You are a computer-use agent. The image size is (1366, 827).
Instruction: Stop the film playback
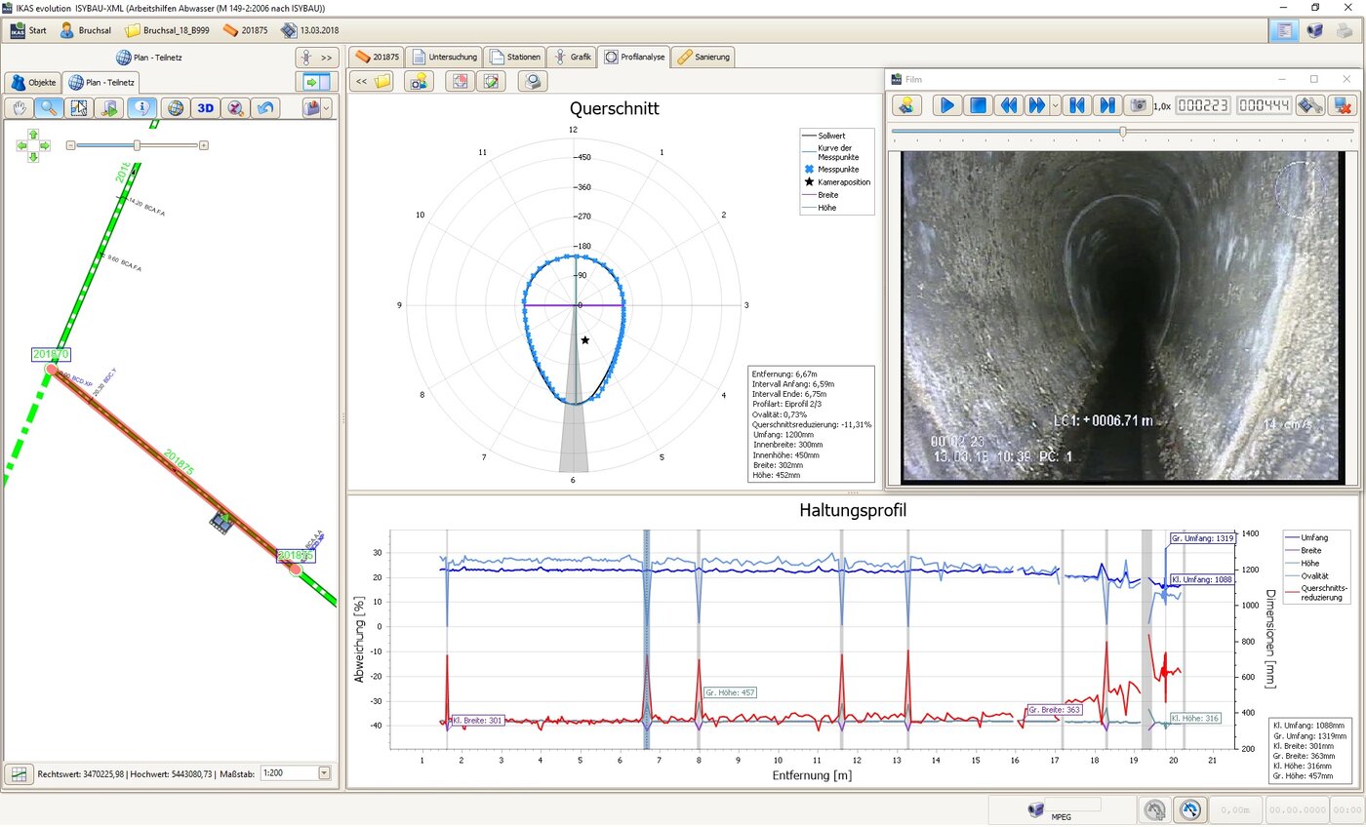pos(979,105)
